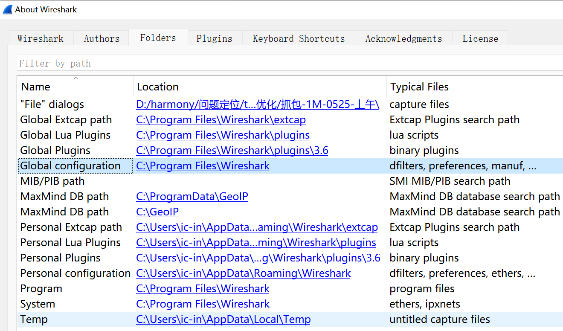Image resolution: width=563 pixels, height=331 pixels.
Task: Select the Personal Extcap path name
Action: point(71,227)
